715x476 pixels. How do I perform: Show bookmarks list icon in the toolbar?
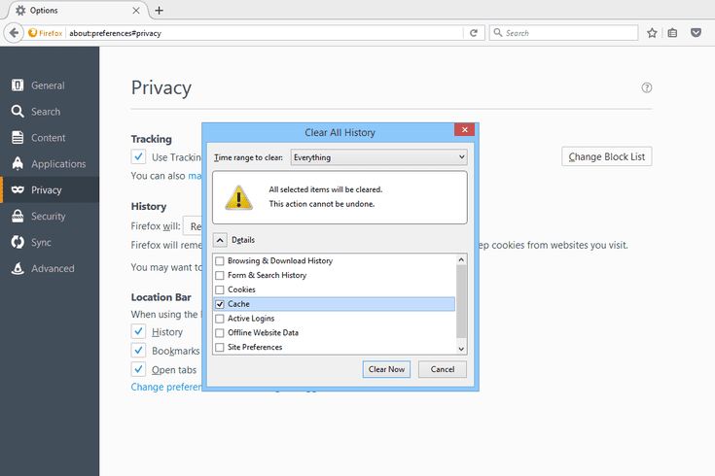(x=672, y=33)
